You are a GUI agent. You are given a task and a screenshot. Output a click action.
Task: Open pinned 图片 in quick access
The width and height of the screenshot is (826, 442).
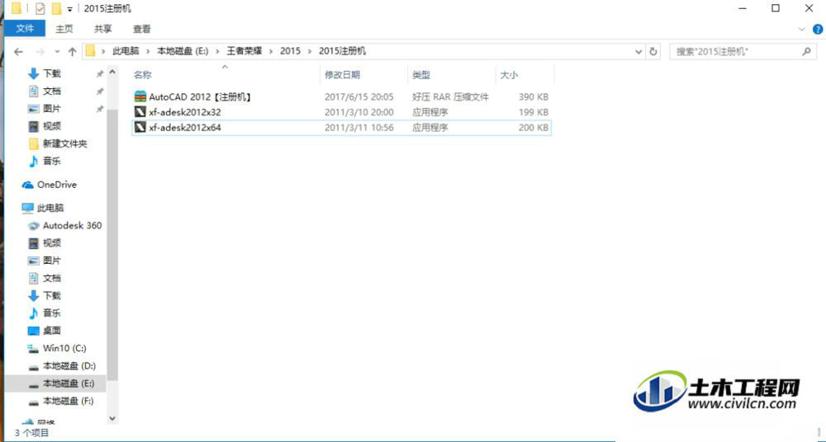click(x=51, y=108)
